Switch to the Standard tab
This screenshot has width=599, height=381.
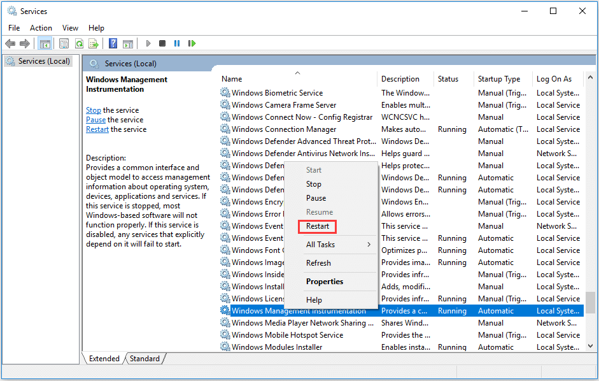[144, 359]
